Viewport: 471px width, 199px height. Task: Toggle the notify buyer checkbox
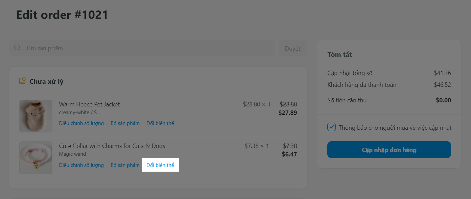tap(332, 127)
